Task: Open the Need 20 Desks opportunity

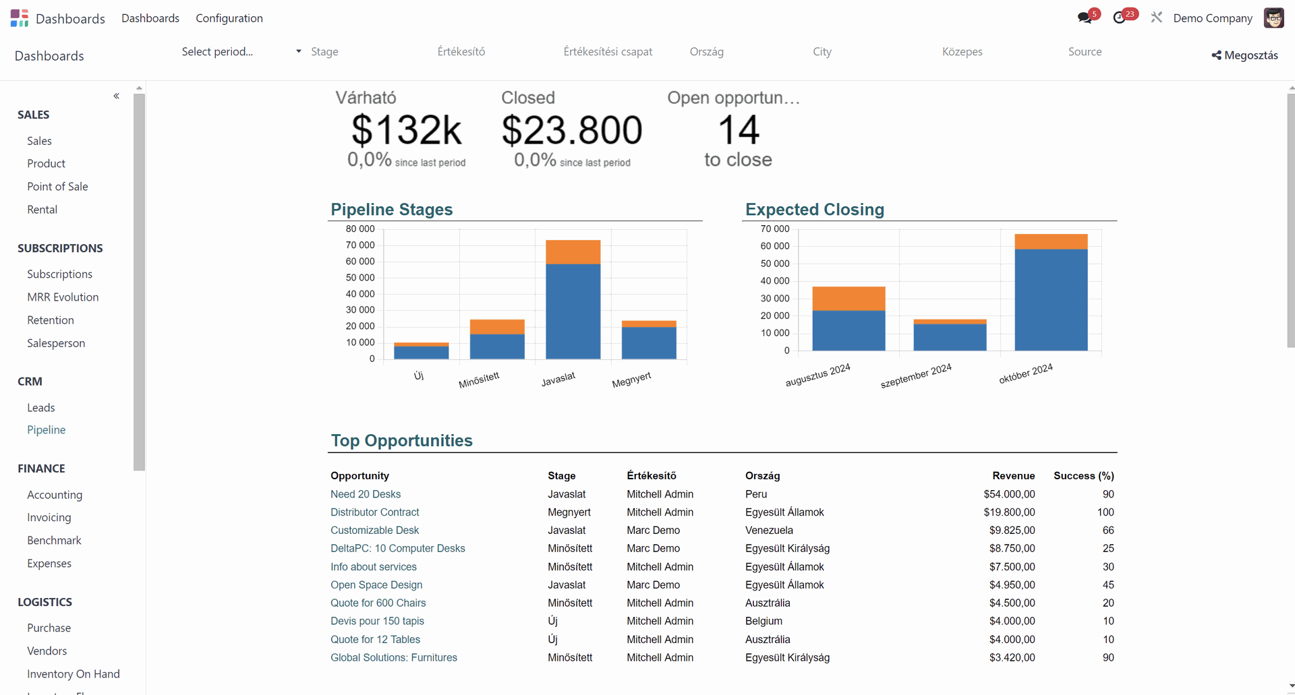Action: (x=366, y=494)
